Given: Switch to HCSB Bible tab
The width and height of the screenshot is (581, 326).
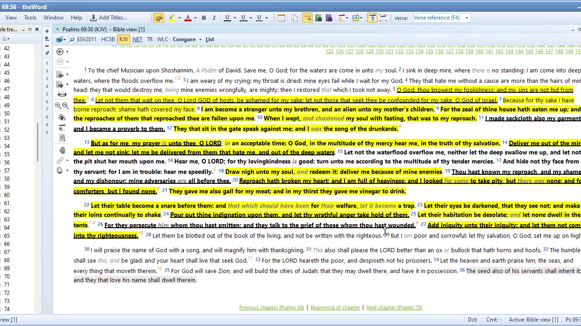Looking at the screenshot, I should pos(108,39).
